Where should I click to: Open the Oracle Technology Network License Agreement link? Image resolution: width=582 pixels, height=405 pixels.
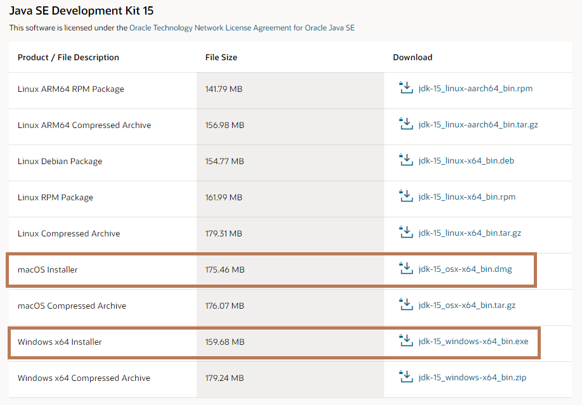point(242,28)
